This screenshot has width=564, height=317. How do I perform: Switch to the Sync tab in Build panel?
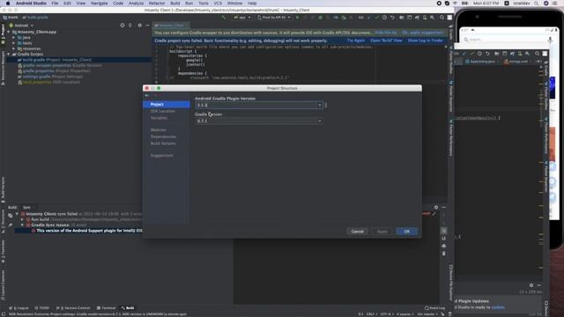pos(26,208)
